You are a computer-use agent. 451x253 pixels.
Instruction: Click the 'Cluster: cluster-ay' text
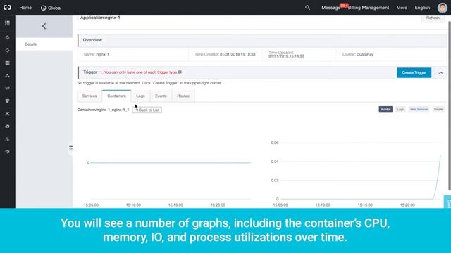point(358,54)
